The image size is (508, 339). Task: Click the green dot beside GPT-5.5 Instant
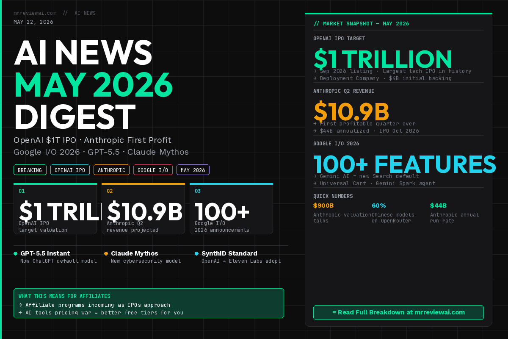(x=15, y=253)
